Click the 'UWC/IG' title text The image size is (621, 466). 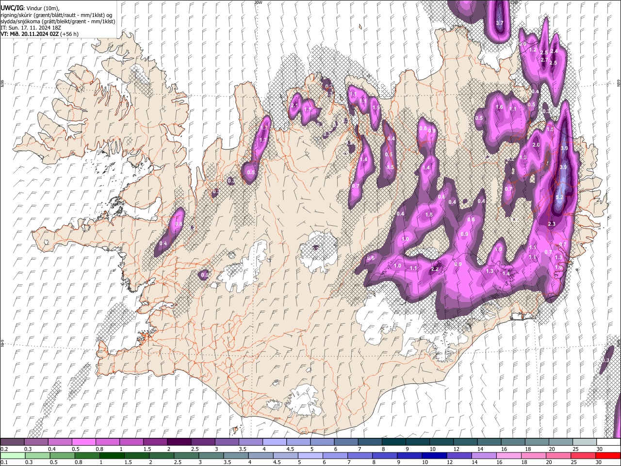tap(12, 8)
